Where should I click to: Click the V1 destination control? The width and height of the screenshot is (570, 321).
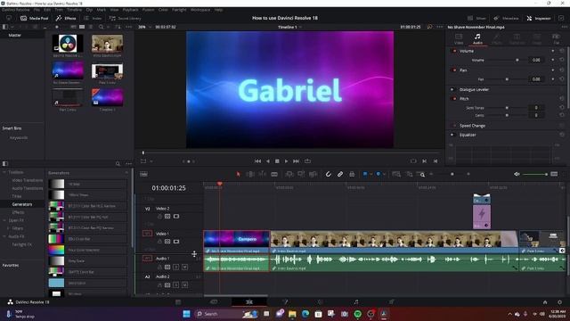coord(147,234)
